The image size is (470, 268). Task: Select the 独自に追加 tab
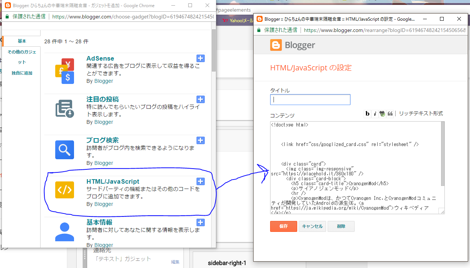(22, 73)
